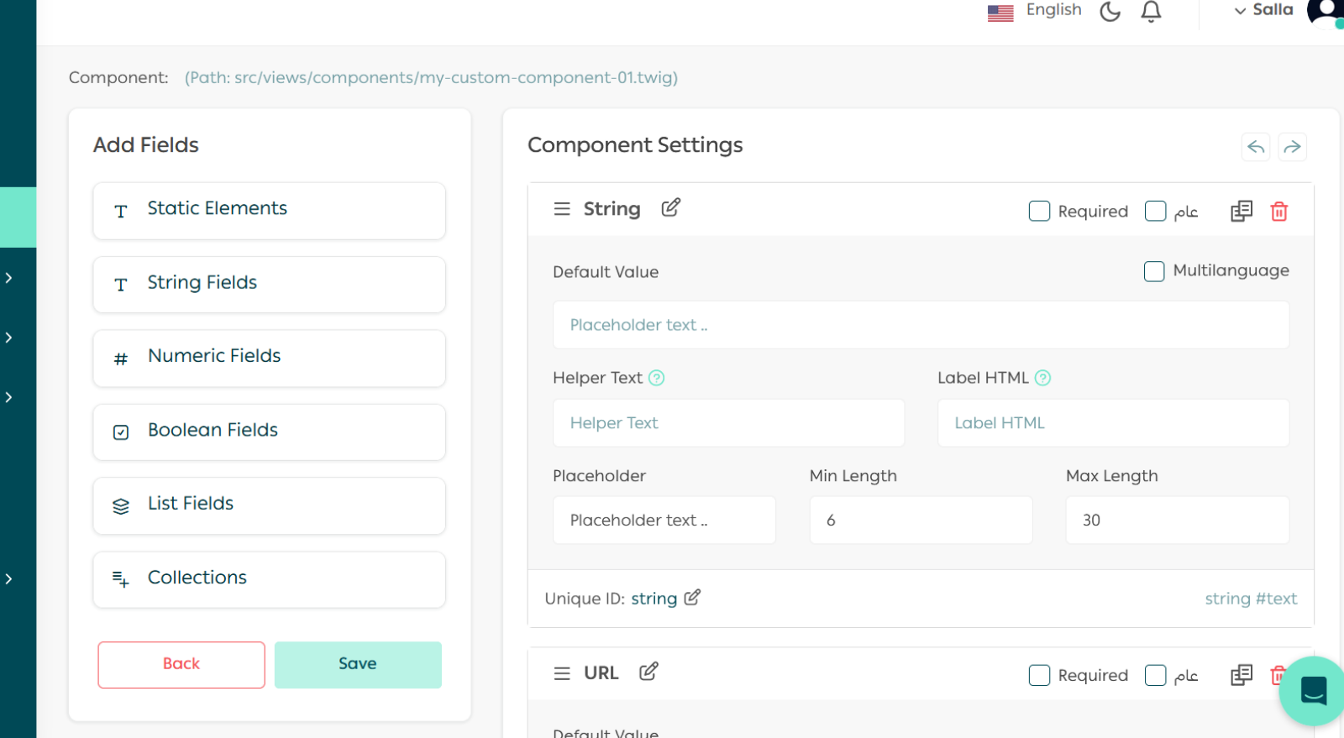Expand first sidebar chevron item
Image resolution: width=1344 pixels, height=738 pixels.
click(8, 278)
